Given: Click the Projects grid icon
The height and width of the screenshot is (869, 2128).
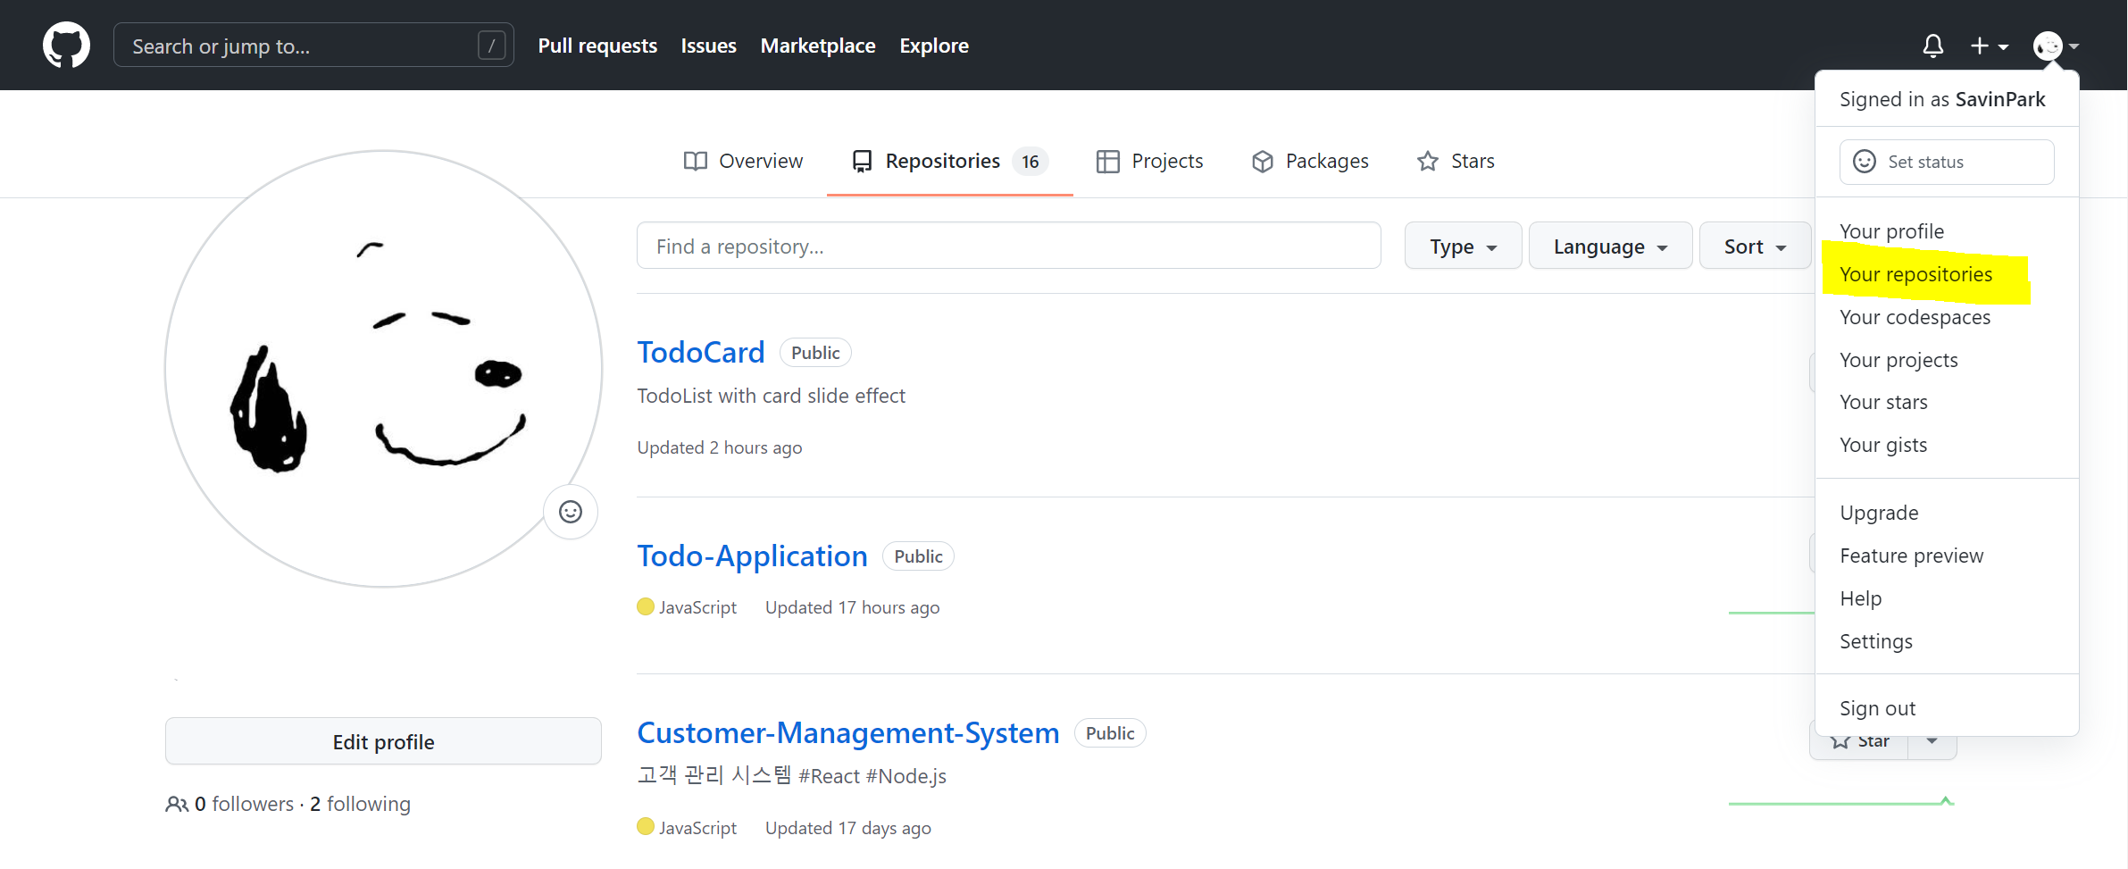Looking at the screenshot, I should click(1107, 161).
